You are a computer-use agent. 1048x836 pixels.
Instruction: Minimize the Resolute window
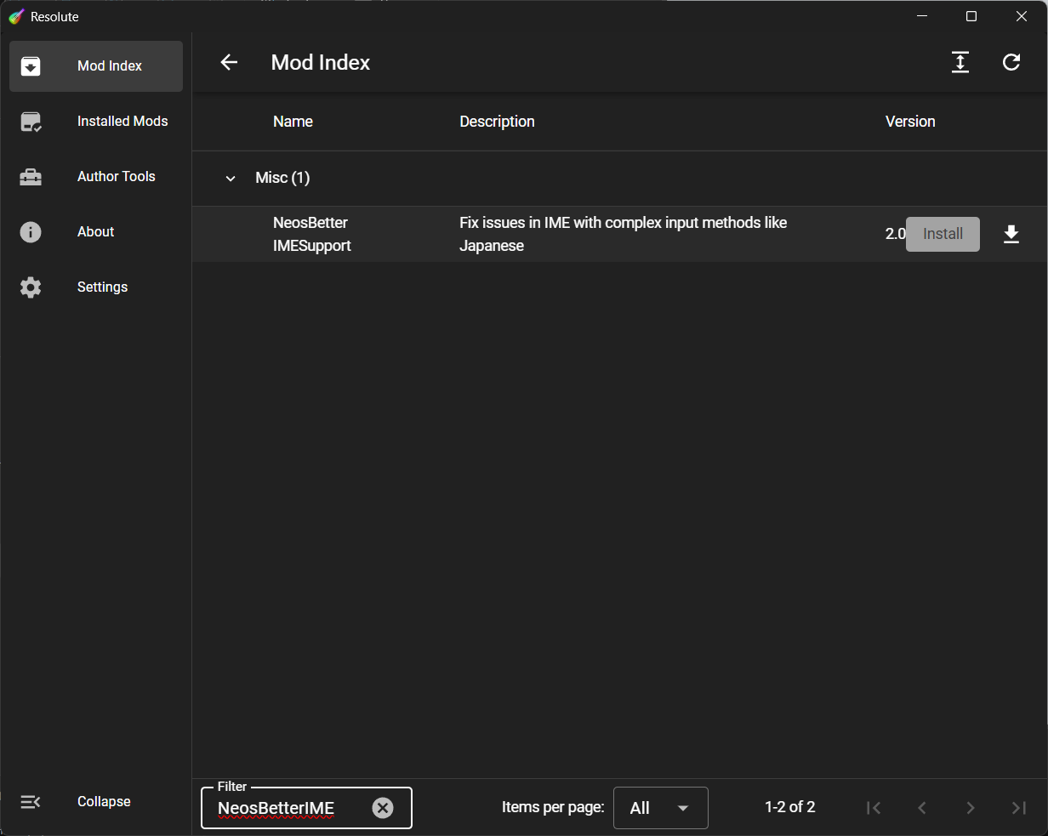[x=921, y=16]
